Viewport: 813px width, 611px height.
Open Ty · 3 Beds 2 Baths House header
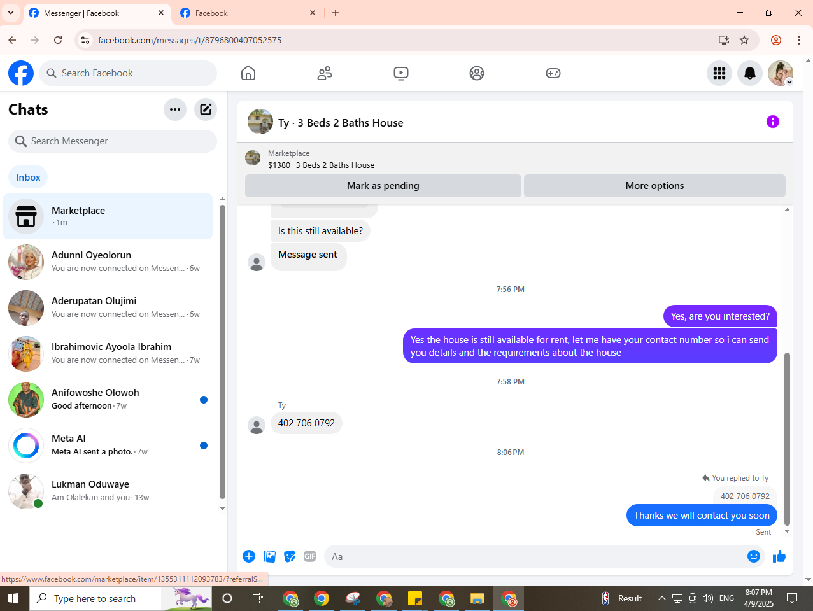tap(341, 123)
